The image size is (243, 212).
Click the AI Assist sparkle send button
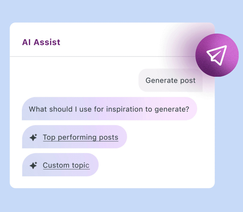tap(217, 55)
